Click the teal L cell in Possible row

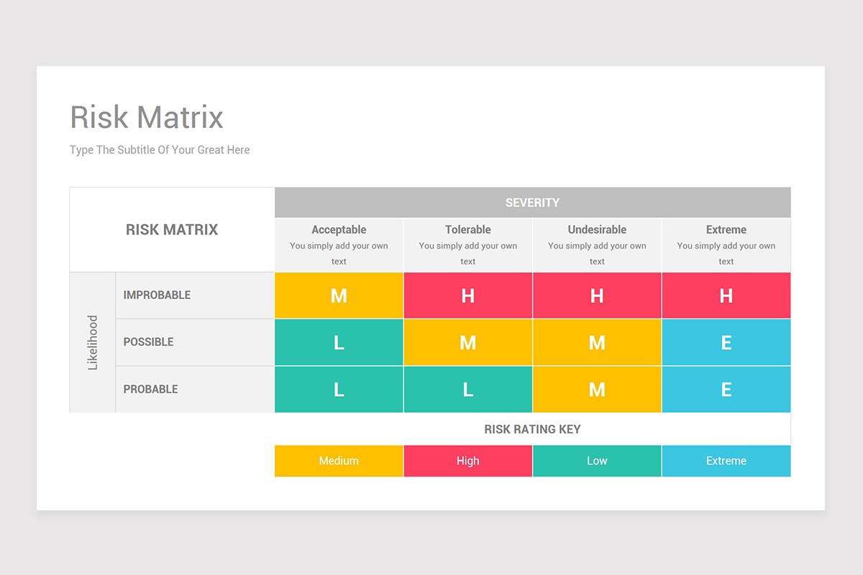[338, 342]
